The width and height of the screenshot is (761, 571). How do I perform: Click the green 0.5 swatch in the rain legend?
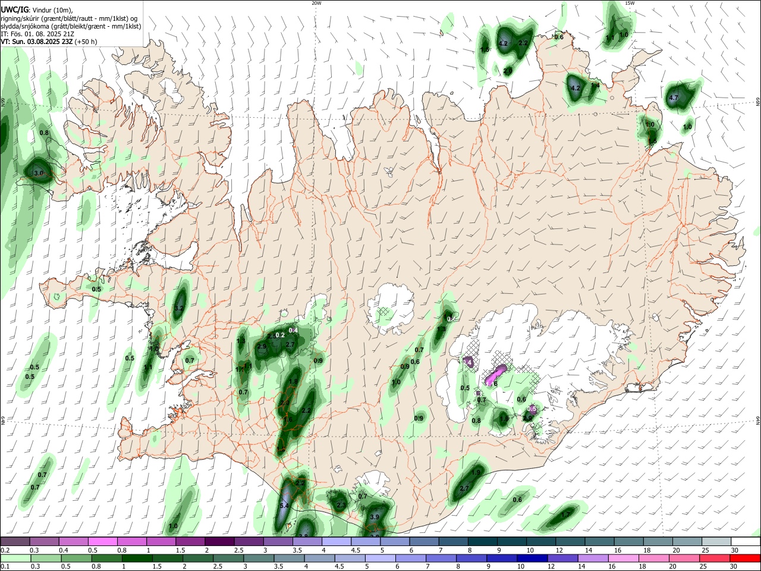pos(76,559)
